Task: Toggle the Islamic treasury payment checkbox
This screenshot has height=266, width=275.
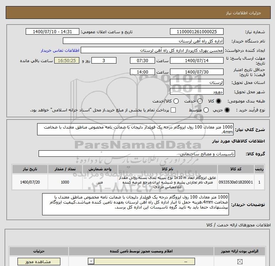Action: click(x=173, y=110)
